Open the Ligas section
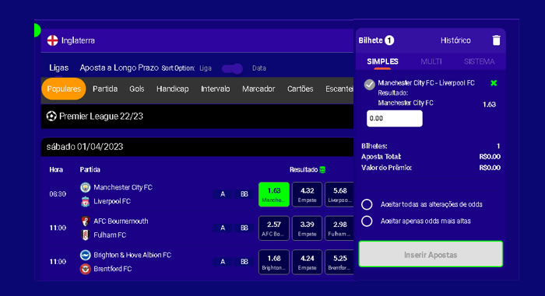 coord(58,68)
